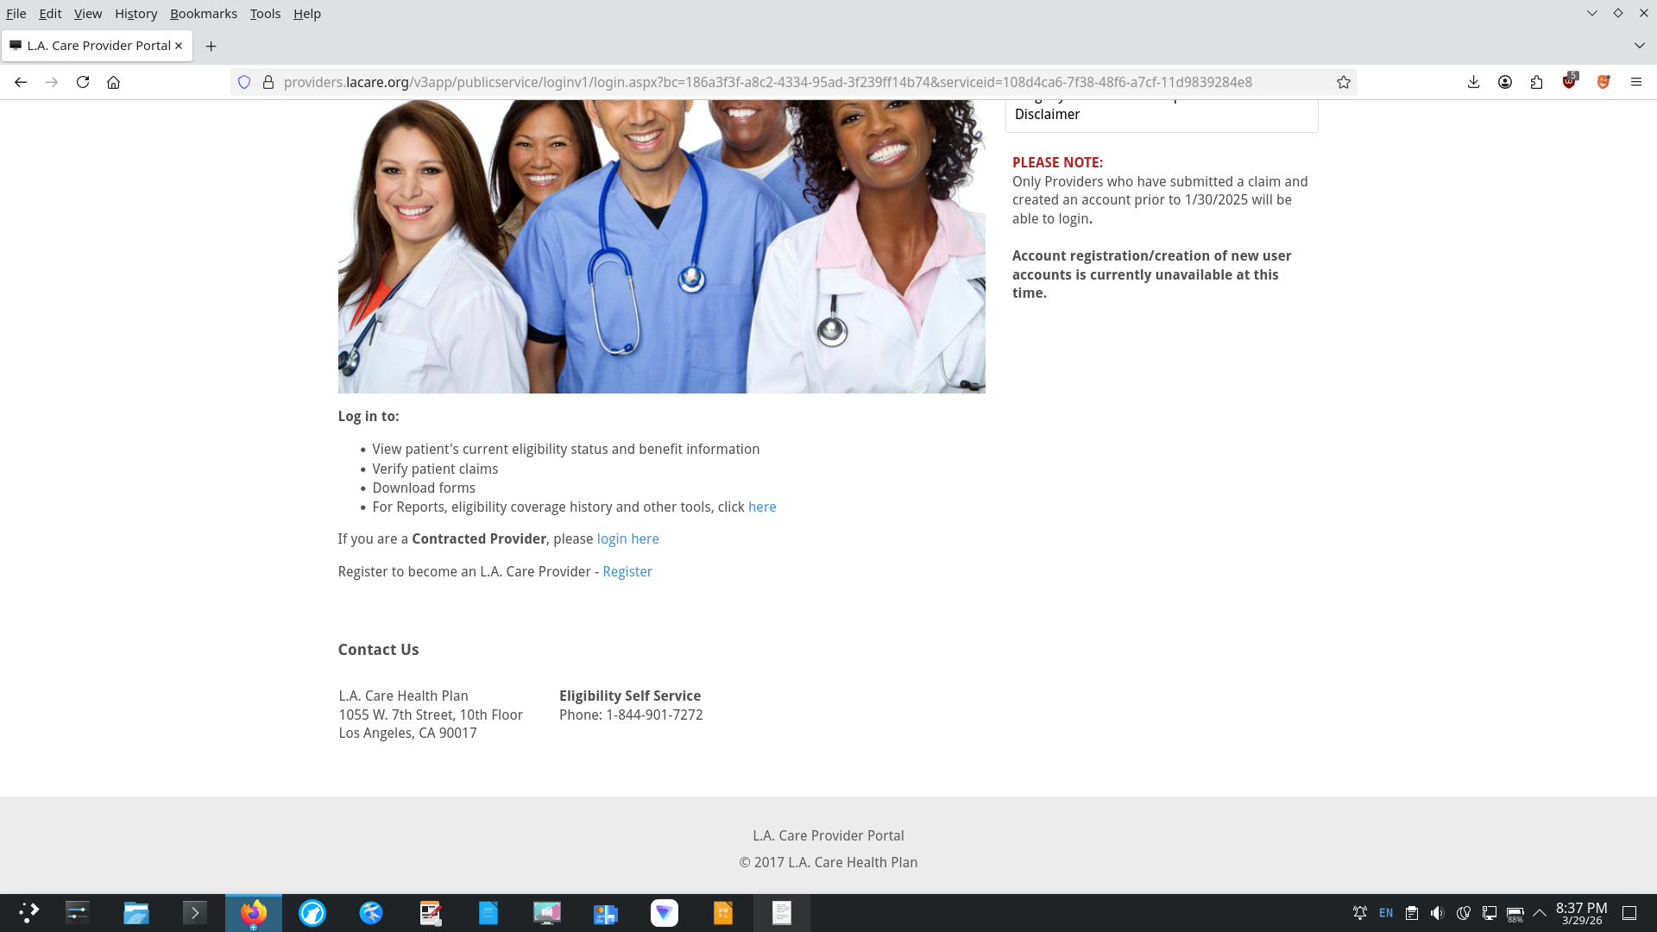Click the browser Reload button
The height and width of the screenshot is (932, 1657).
[83, 82]
